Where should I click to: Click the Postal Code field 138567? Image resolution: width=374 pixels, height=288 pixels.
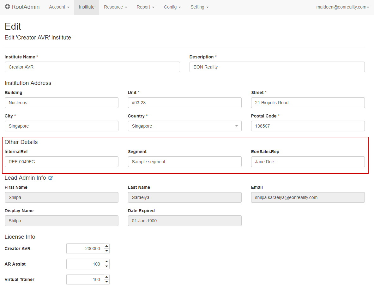(308, 126)
